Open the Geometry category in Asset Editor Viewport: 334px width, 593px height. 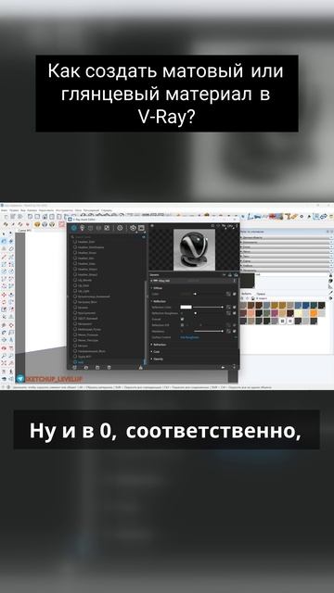[91, 228]
